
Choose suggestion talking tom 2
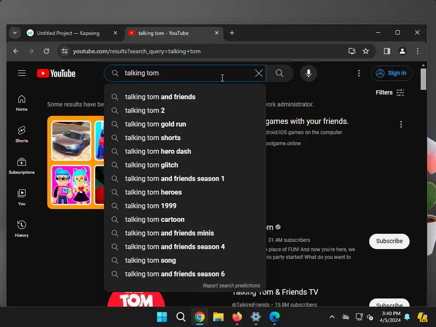[185, 110]
